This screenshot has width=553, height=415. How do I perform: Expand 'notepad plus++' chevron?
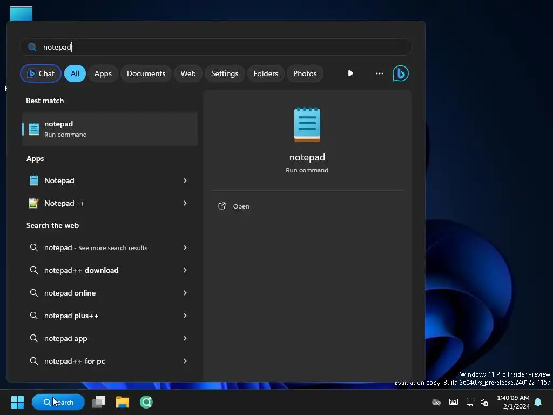tap(185, 316)
